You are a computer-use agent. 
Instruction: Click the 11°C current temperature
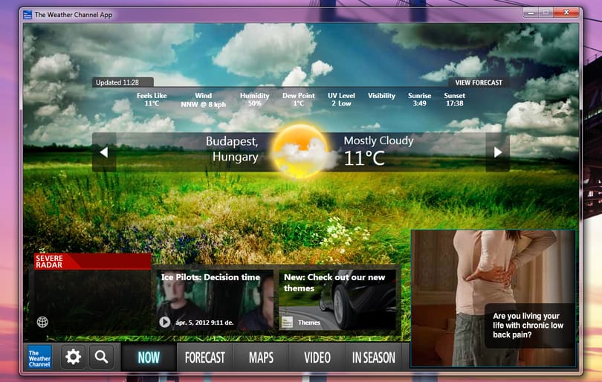point(363,158)
